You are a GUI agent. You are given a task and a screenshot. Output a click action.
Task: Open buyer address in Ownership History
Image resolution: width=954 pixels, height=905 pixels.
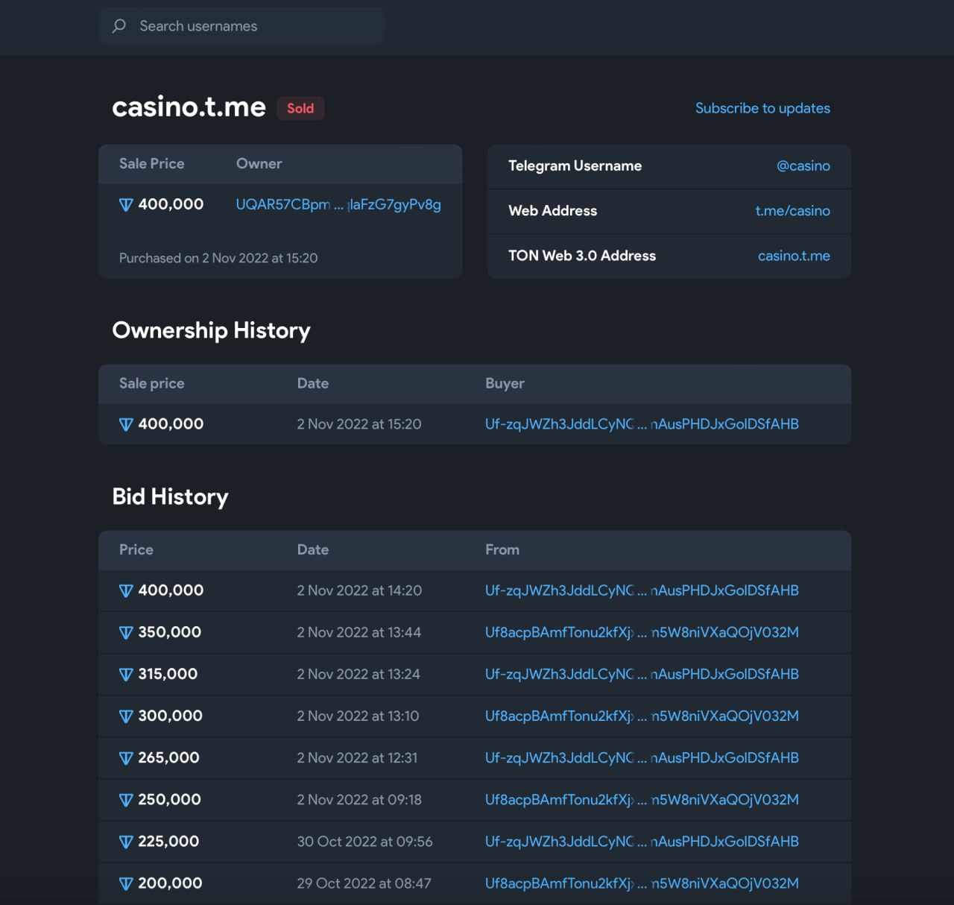pyautogui.click(x=642, y=424)
